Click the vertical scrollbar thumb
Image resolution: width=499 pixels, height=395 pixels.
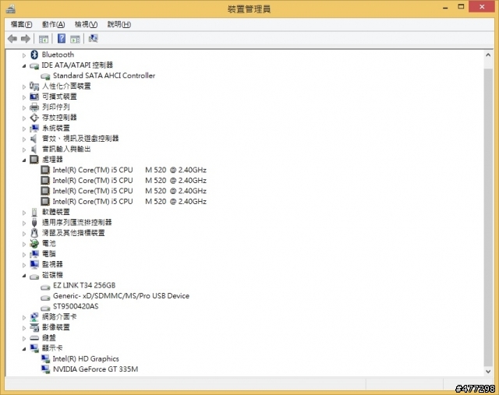coord(488,217)
